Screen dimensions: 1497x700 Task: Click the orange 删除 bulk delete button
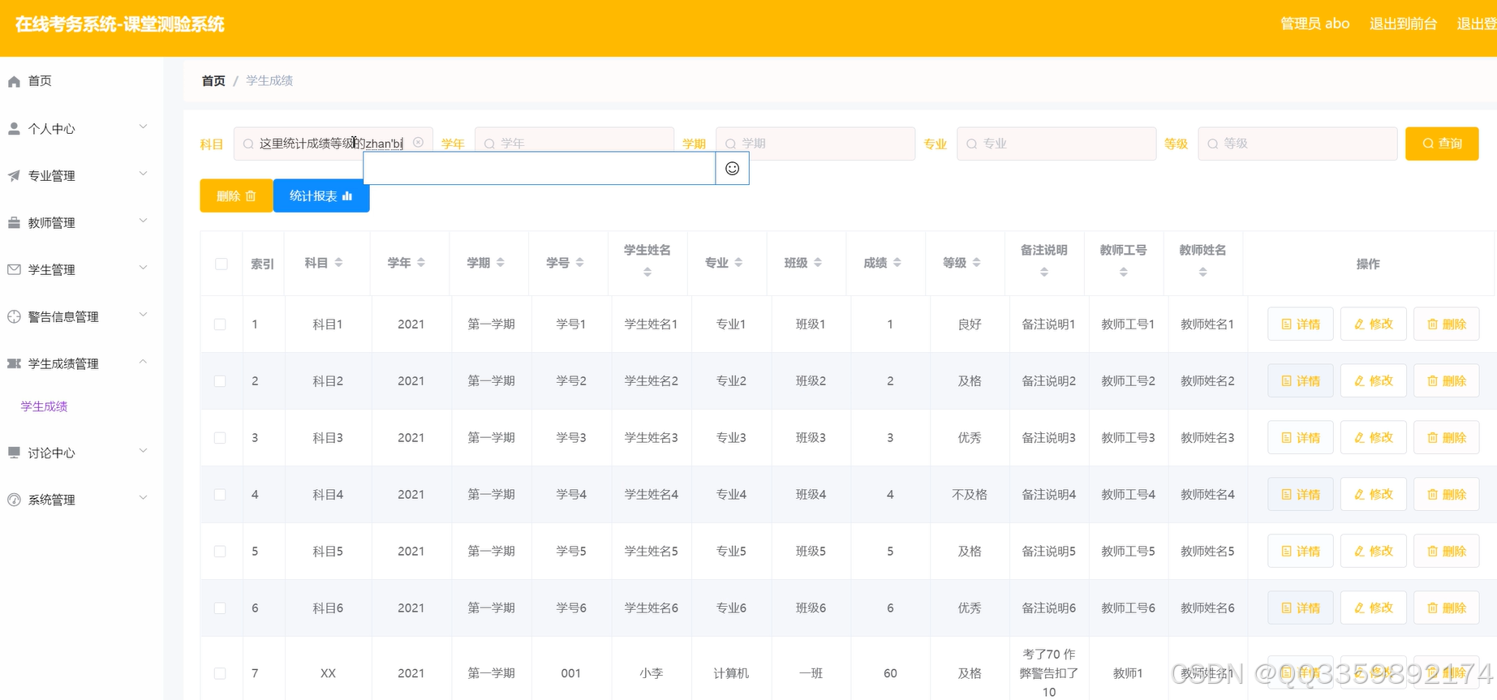click(x=236, y=196)
